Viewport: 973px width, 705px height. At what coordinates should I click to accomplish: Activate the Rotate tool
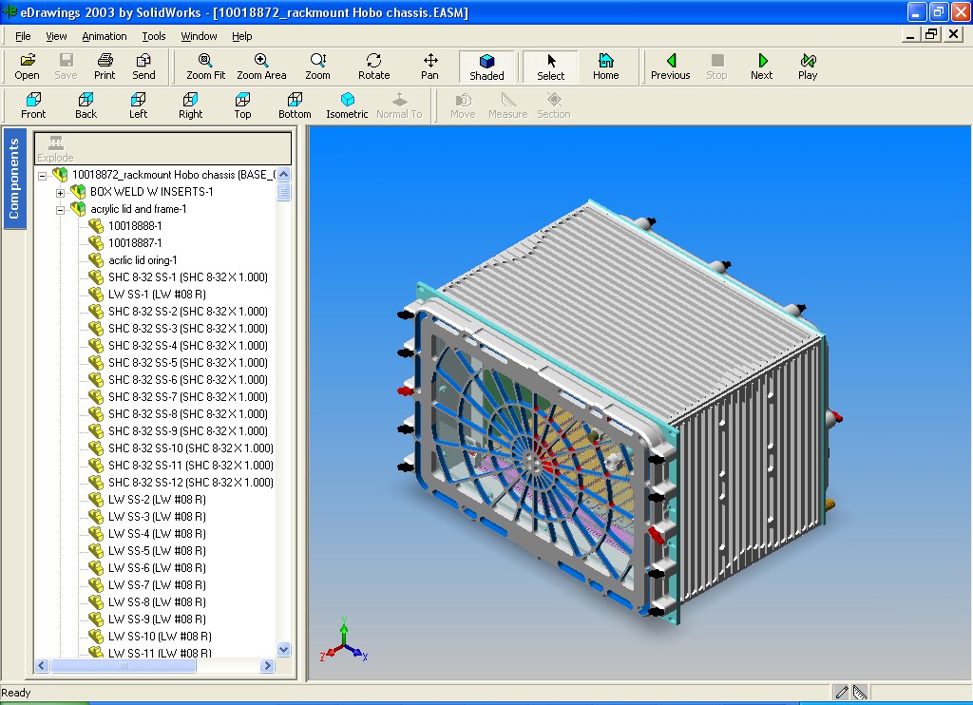tap(373, 67)
